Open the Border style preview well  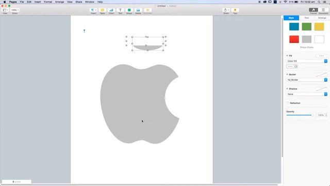[321, 74]
